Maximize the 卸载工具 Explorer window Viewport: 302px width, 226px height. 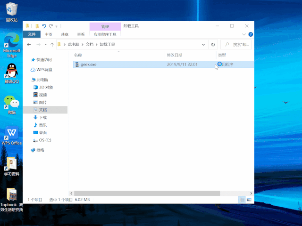click(232, 26)
